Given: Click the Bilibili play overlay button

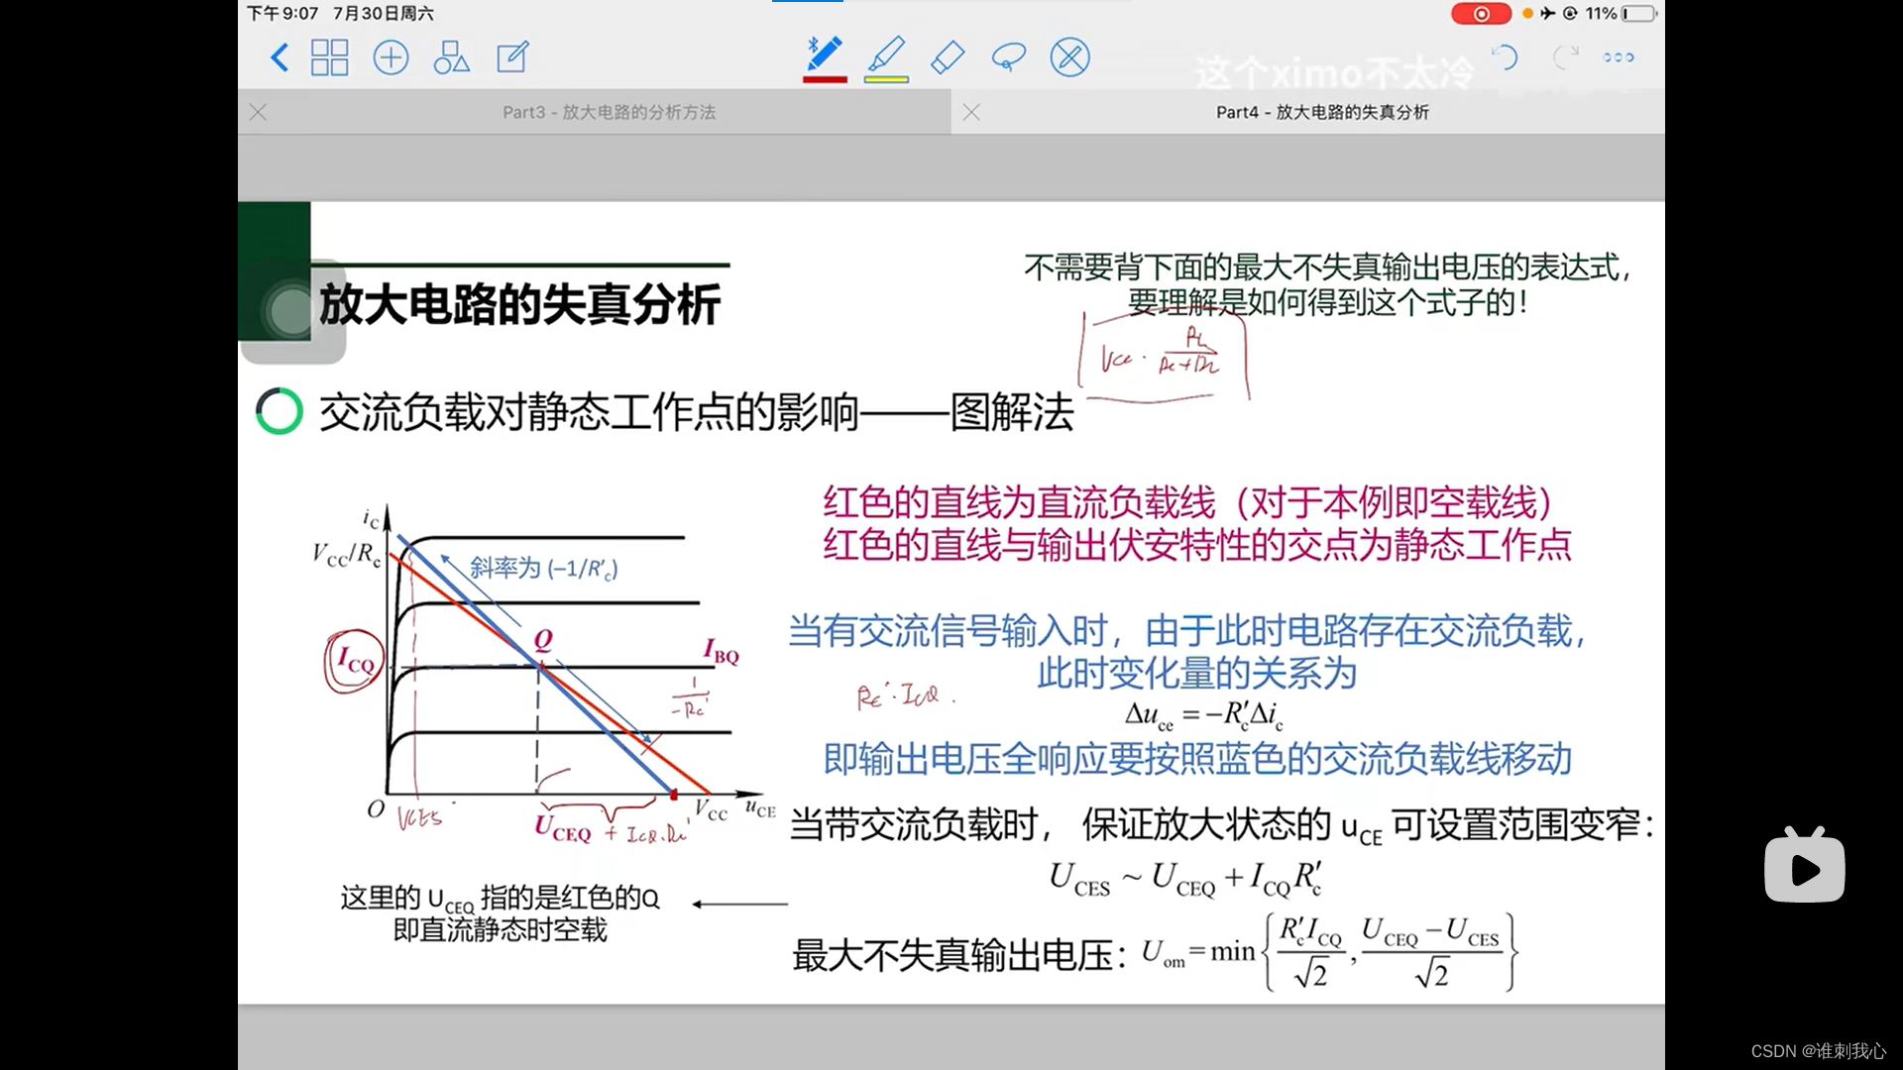Looking at the screenshot, I should tap(1804, 868).
